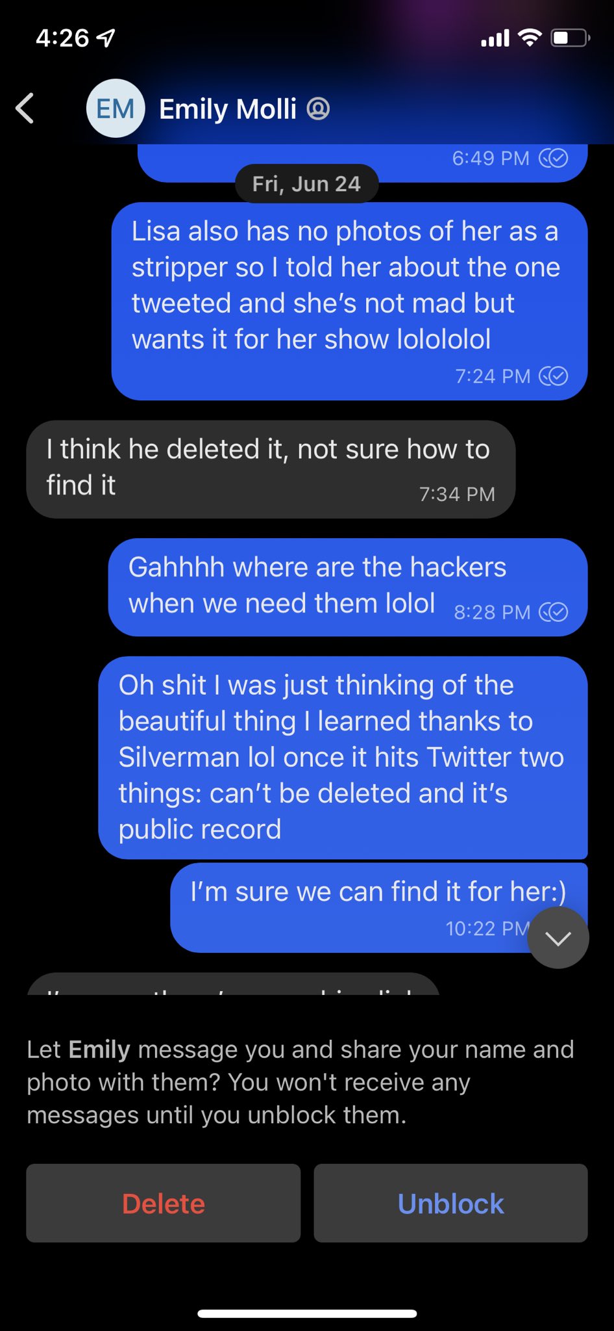The width and height of the screenshot is (614, 1331).
Task: Tap the read receipt next to 6:49 PM
Action: 554,158
